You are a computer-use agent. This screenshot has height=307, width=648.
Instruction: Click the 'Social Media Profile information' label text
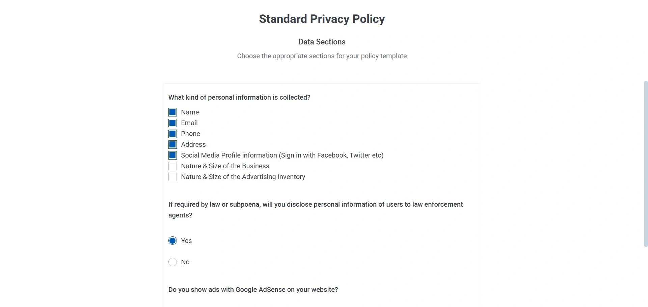(282, 155)
